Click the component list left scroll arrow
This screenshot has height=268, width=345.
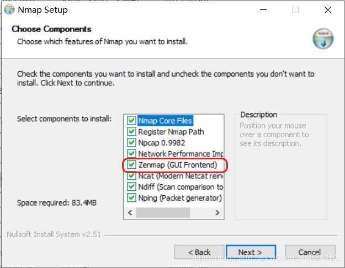(130, 213)
